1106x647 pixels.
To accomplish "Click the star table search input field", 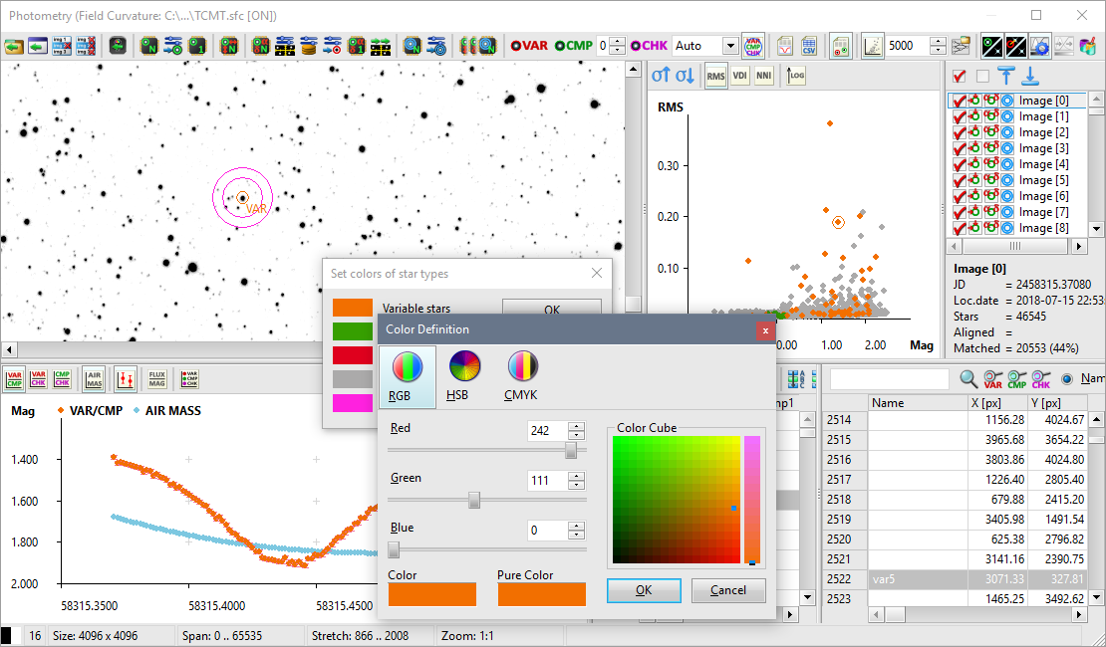I will coord(890,379).
